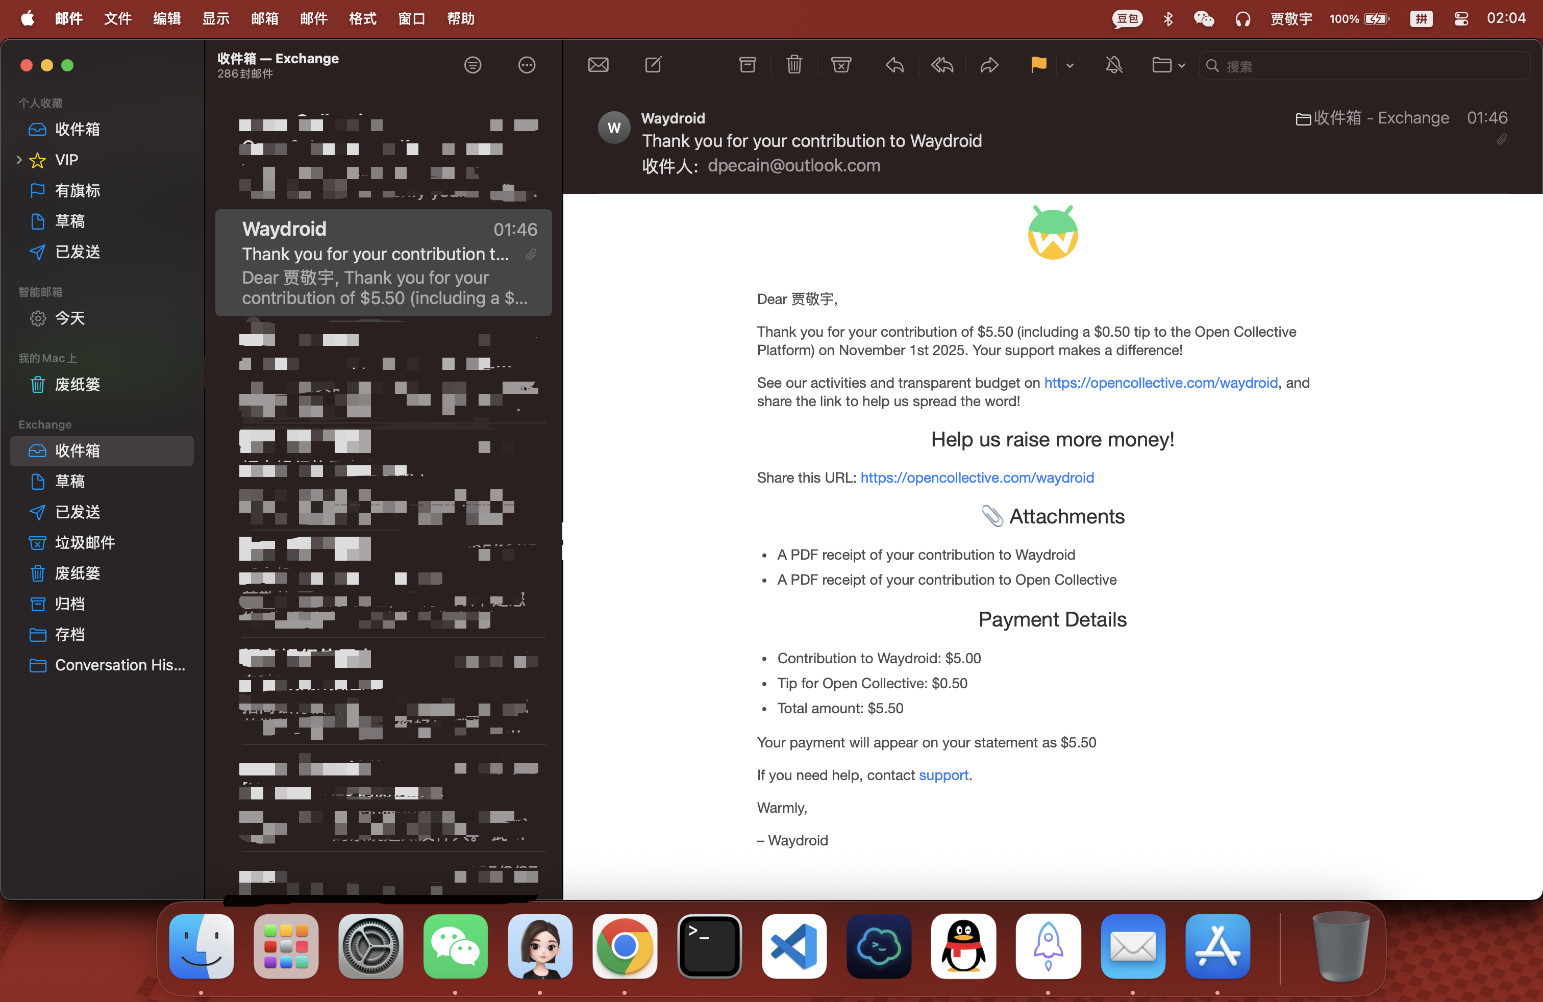Viewport: 1543px width, 1002px height.
Task: Open the 显示 menu
Action: pos(215,18)
